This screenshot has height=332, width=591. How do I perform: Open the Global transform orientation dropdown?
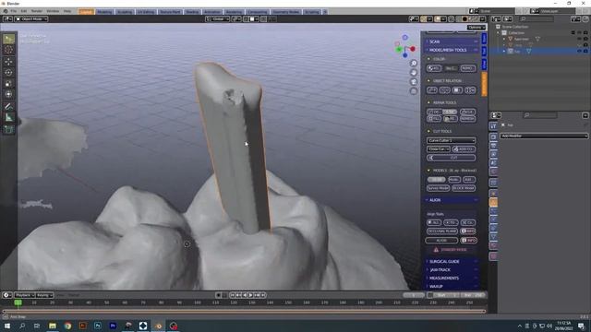[218, 18]
